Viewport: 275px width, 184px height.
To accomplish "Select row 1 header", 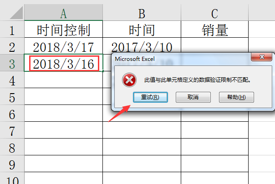I will [x=12, y=29].
